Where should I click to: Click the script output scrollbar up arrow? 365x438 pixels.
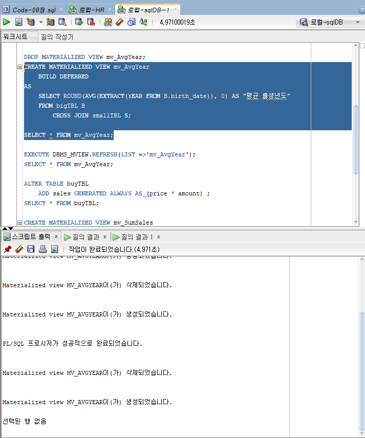coord(362,259)
